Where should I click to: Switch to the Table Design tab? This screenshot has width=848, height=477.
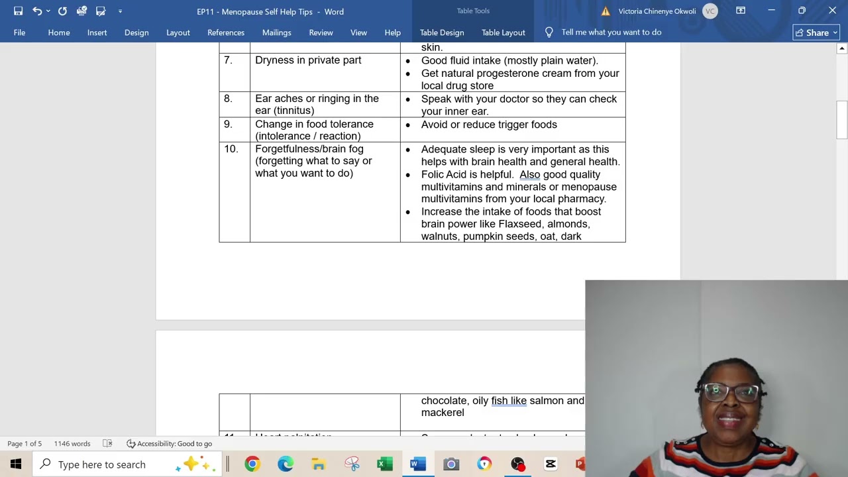(442, 32)
